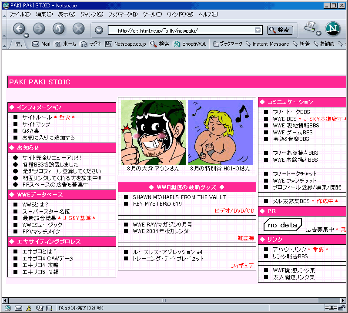Click the no deta PR banner
Image resolution: width=348 pixels, height=313 pixels.
coord(283,225)
